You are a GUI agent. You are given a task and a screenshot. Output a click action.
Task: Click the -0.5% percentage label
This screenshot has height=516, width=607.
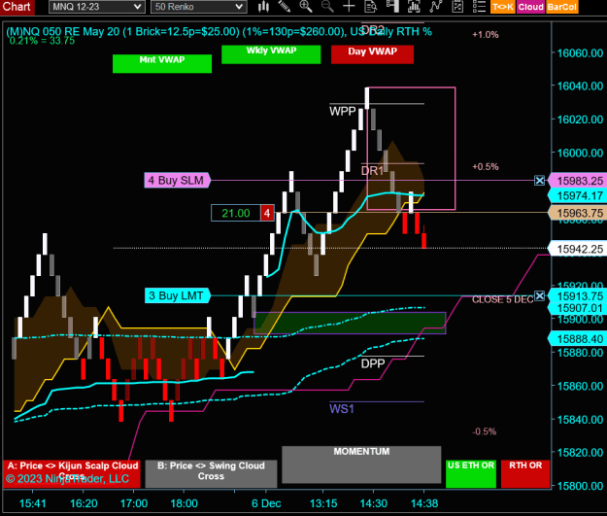[x=485, y=431]
